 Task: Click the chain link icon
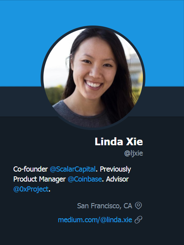pyautogui.click(x=138, y=220)
